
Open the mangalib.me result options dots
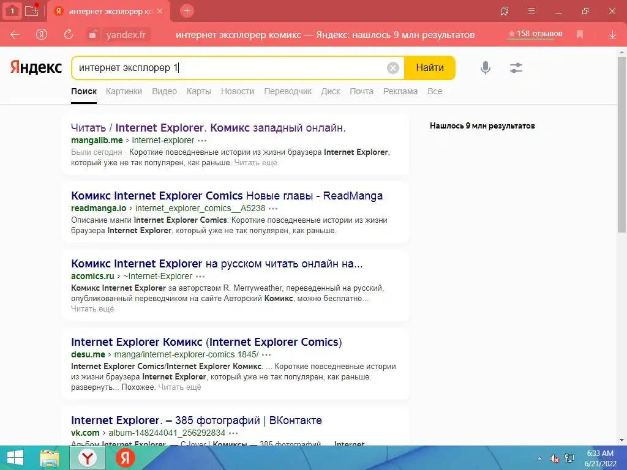(x=202, y=141)
